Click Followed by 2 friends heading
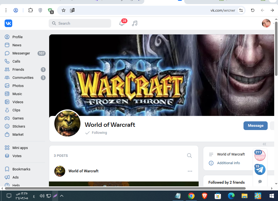Screen dimensions: 278x201 (226, 182)
